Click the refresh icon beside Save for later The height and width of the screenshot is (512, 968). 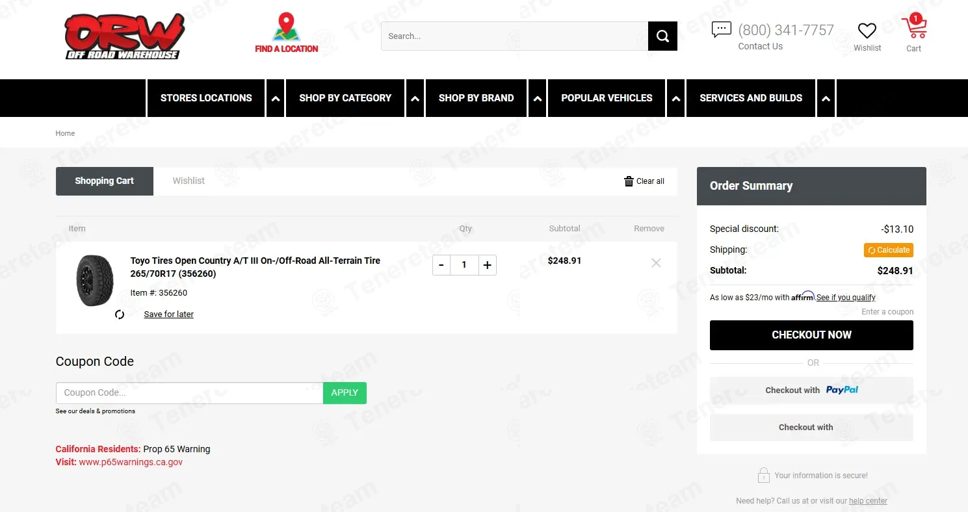click(120, 314)
